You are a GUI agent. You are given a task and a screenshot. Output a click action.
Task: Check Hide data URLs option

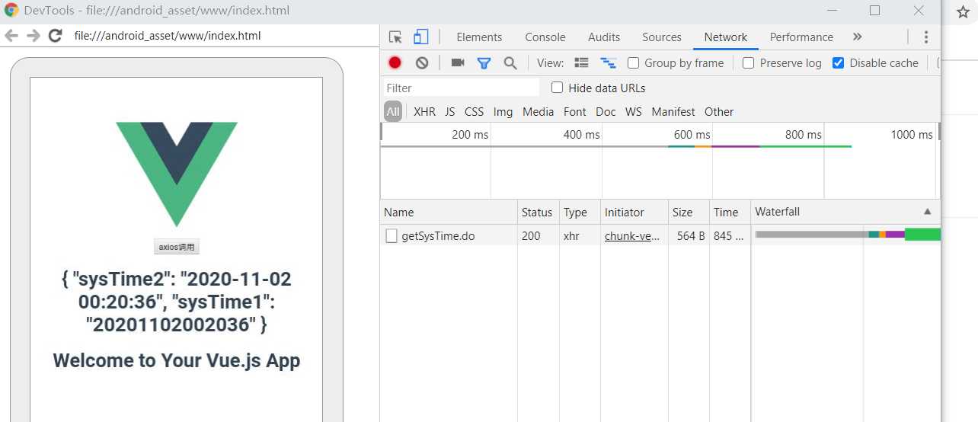click(x=557, y=88)
